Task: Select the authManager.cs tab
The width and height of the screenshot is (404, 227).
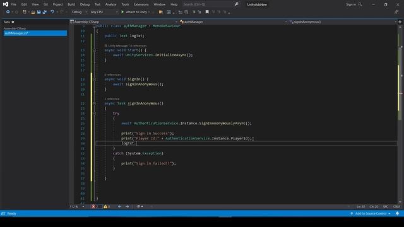Action: pos(35,33)
